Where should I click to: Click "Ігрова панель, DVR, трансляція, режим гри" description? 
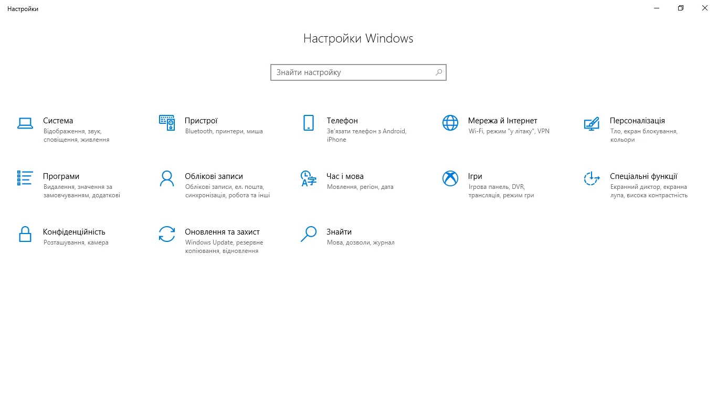(x=501, y=191)
